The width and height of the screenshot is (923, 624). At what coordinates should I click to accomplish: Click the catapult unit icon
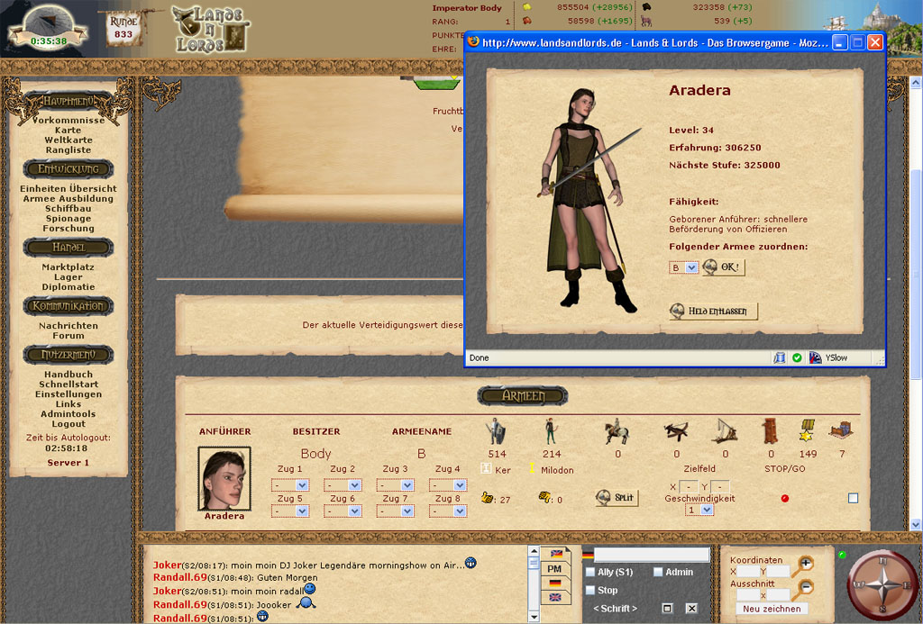(724, 431)
